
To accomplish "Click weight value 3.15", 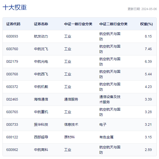I will click(x=148, y=137).
